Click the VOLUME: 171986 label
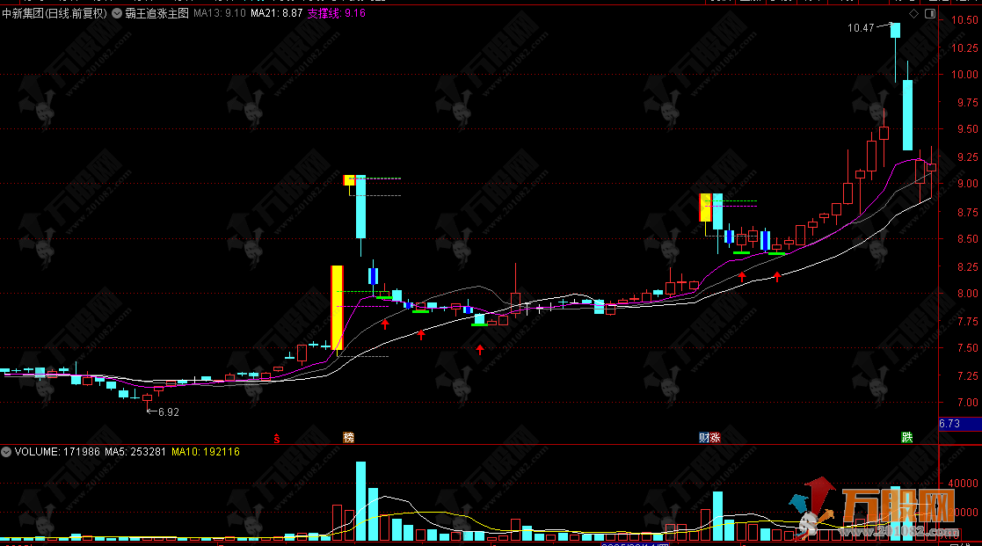Screen dimensions: 982x546 [57, 451]
